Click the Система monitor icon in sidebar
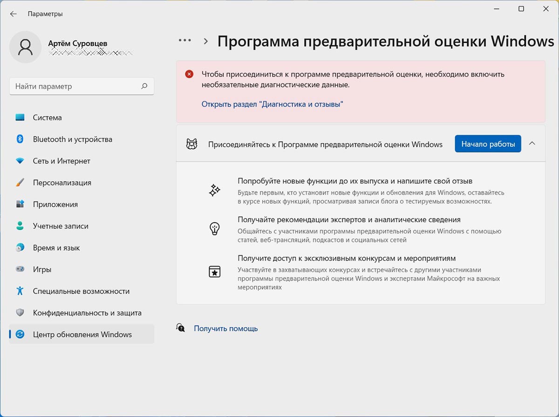The width and height of the screenshot is (559, 417). [20, 118]
